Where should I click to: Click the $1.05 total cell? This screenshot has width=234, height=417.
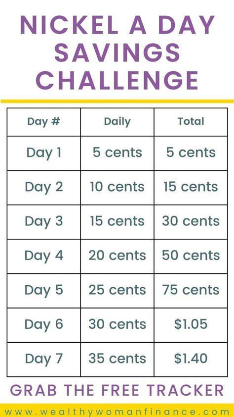(x=191, y=324)
